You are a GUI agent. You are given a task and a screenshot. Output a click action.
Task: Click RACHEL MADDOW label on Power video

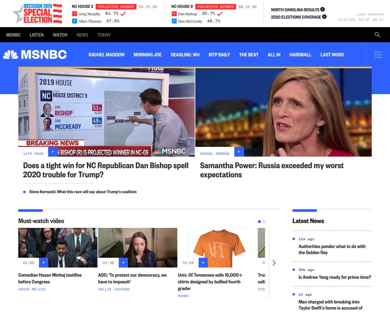pyautogui.click(x=215, y=154)
